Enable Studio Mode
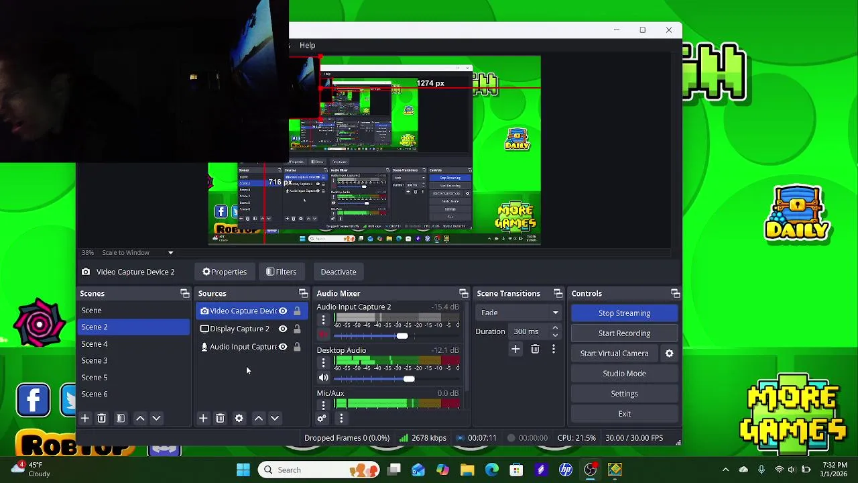The width and height of the screenshot is (858, 483). point(624,374)
